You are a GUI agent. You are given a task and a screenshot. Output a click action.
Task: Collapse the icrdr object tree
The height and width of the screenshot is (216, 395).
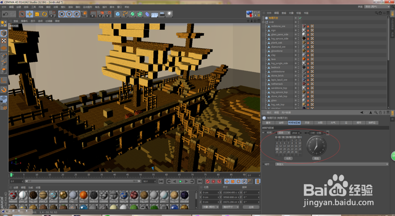coord(263,22)
